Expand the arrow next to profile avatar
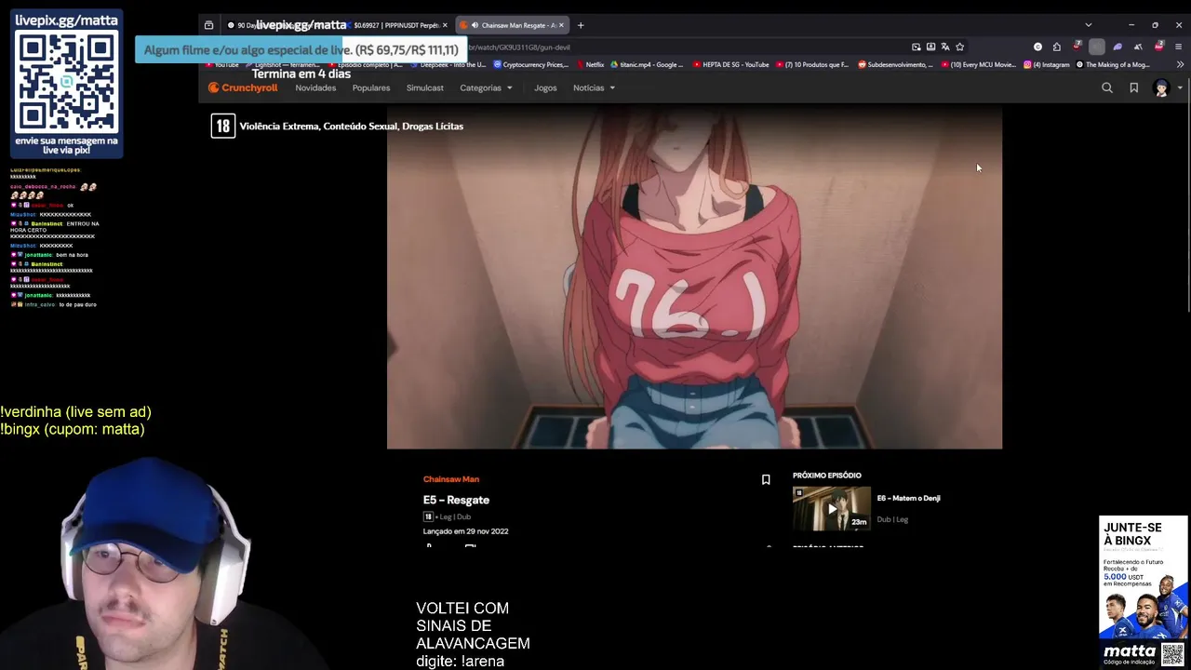Image resolution: width=1191 pixels, height=670 pixels. (x=1180, y=87)
